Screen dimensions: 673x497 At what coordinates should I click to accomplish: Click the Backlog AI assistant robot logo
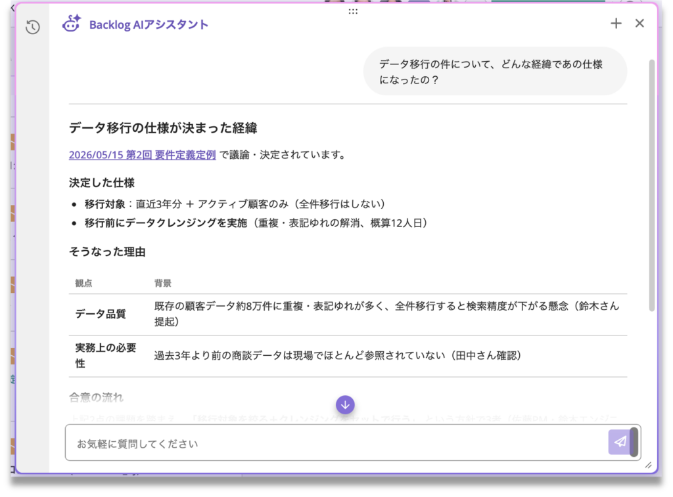click(71, 23)
